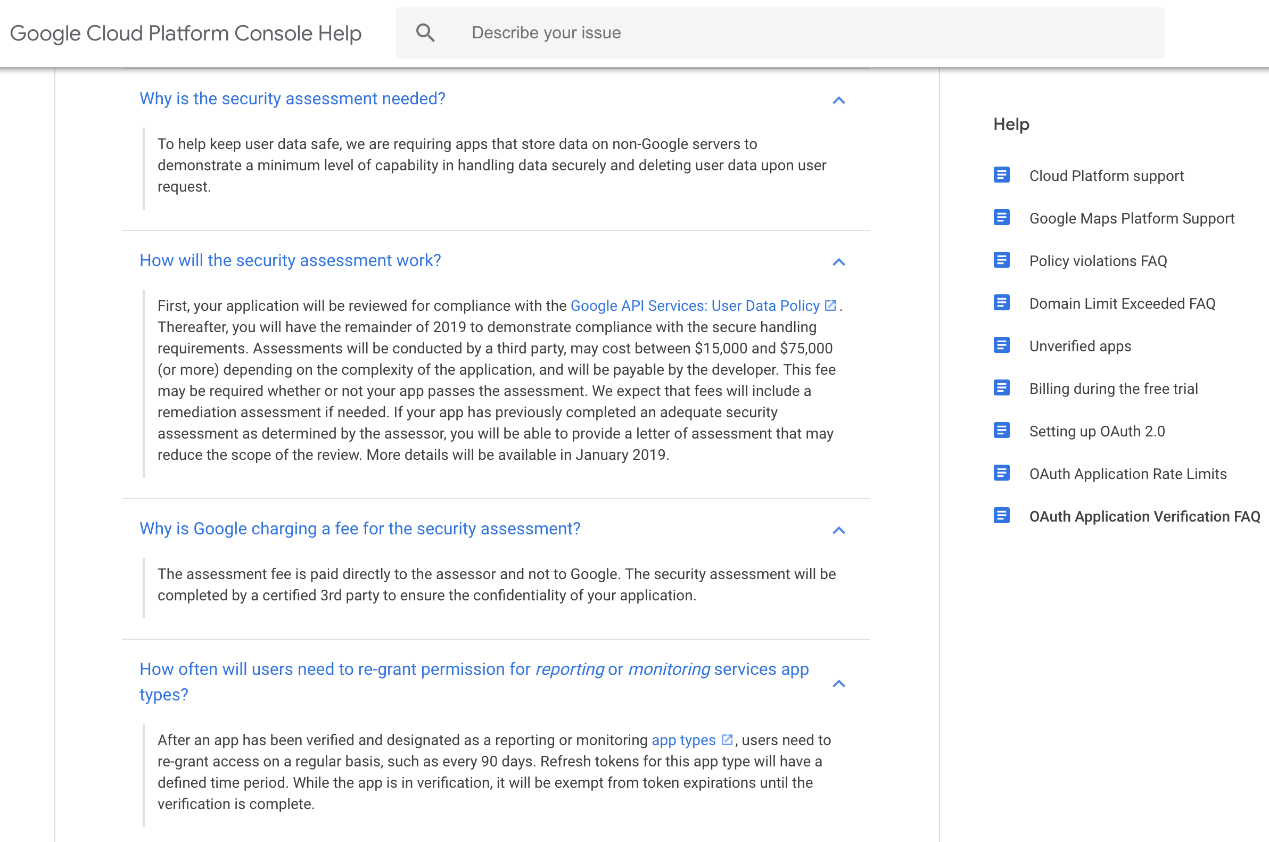Collapse the Google charging a fee section chevron

click(x=838, y=531)
